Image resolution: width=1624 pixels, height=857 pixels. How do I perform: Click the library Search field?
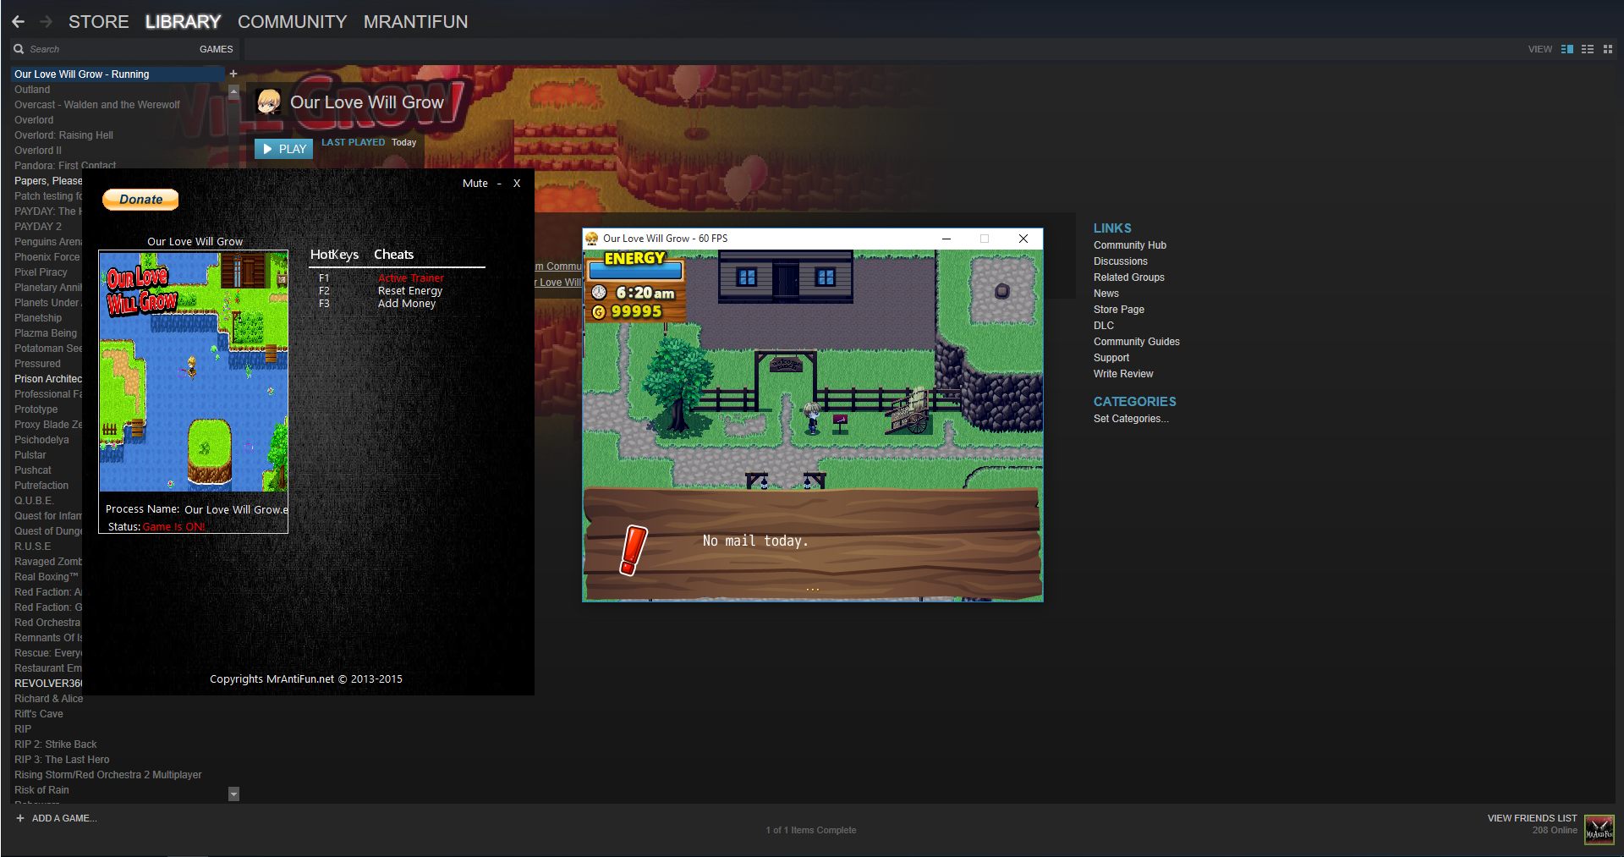101,49
